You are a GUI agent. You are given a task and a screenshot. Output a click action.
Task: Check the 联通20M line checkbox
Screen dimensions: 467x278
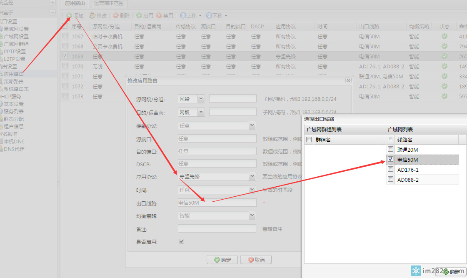pos(390,149)
